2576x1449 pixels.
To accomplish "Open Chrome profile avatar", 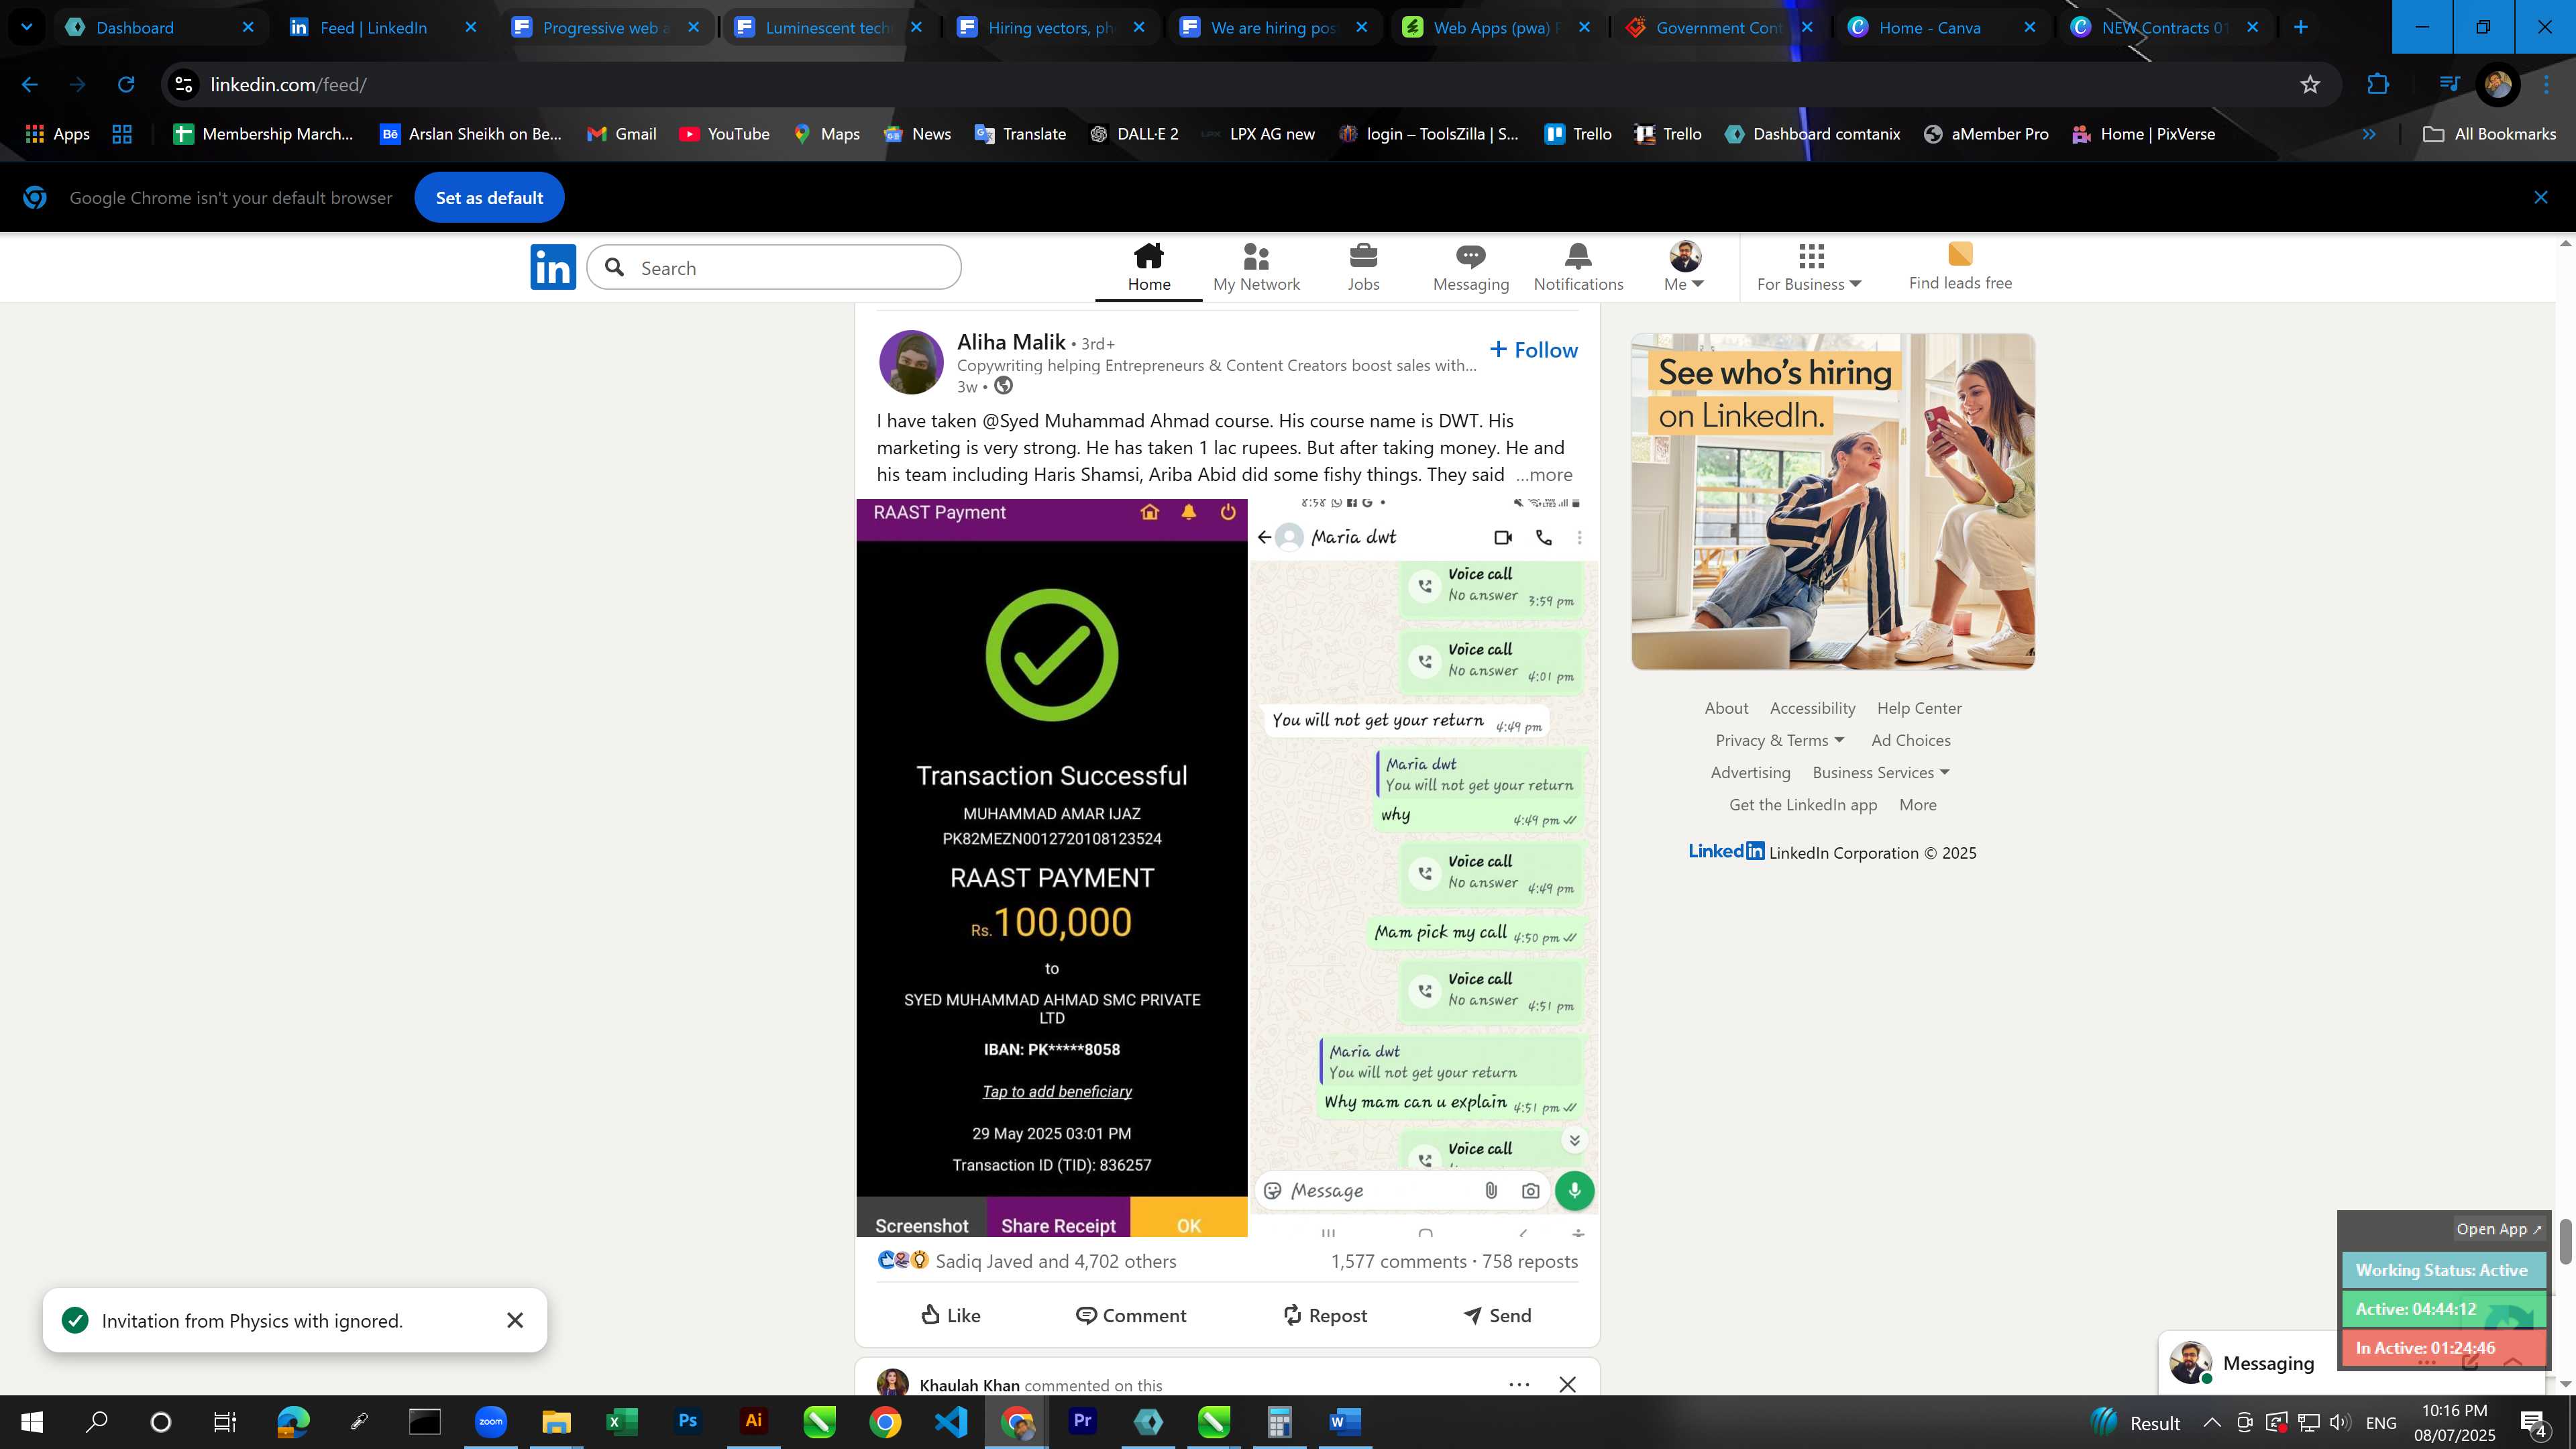I will [x=2497, y=85].
